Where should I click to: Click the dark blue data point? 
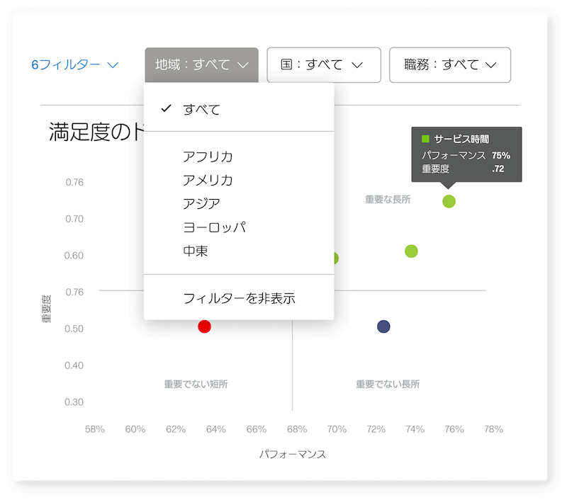tap(383, 326)
